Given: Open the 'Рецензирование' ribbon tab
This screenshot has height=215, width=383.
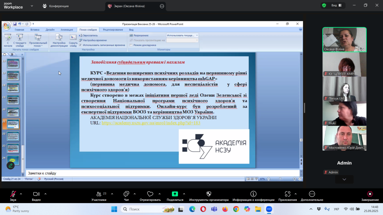Looking at the screenshot, I should [x=113, y=29].
